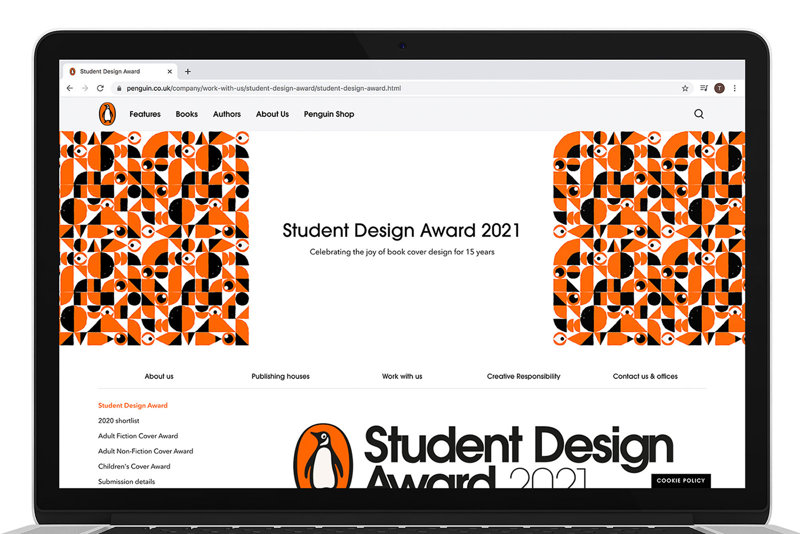Click the Penguin favicon on the browser tab
This screenshot has width=800, height=534.
[73, 71]
